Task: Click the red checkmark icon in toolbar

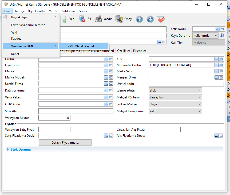Action: pos(161,19)
